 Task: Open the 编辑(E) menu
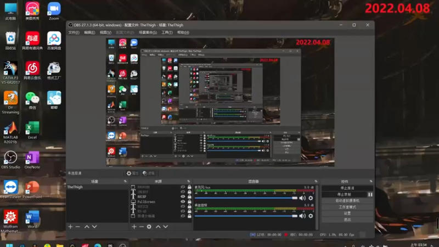click(x=89, y=32)
